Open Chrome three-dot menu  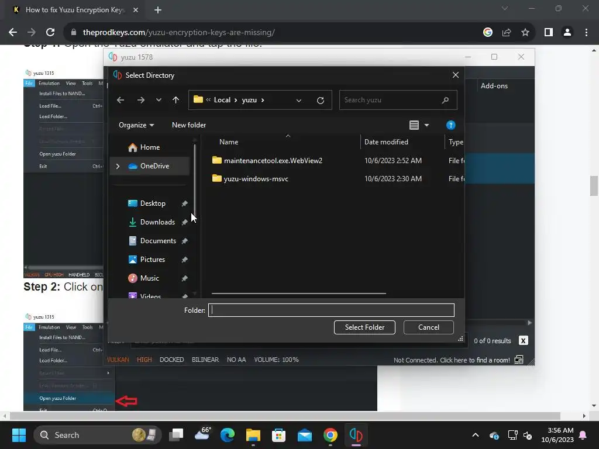586,33
